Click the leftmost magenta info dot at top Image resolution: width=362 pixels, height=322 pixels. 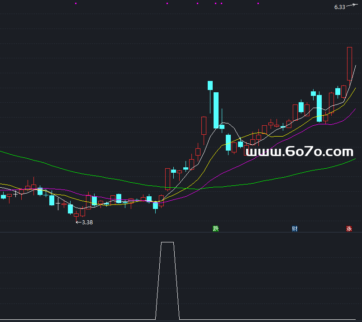tap(76, 4)
